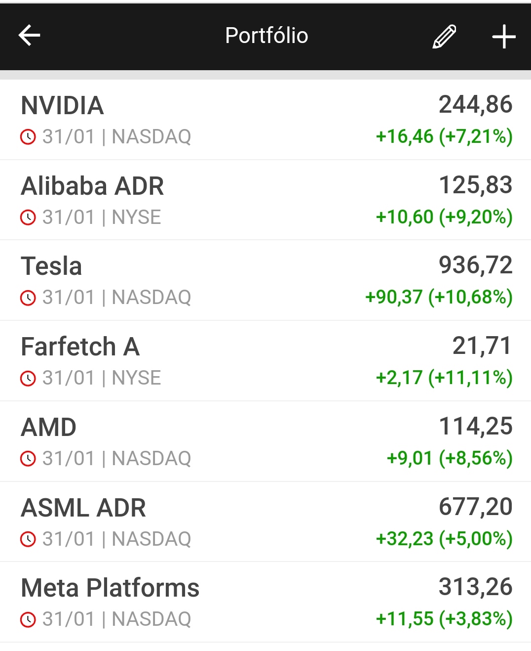Image resolution: width=531 pixels, height=651 pixels.
Task: Select the Tesla stock name
Action: pos(51,266)
